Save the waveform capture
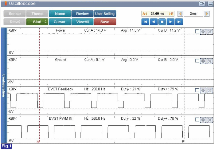 point(105,22)
